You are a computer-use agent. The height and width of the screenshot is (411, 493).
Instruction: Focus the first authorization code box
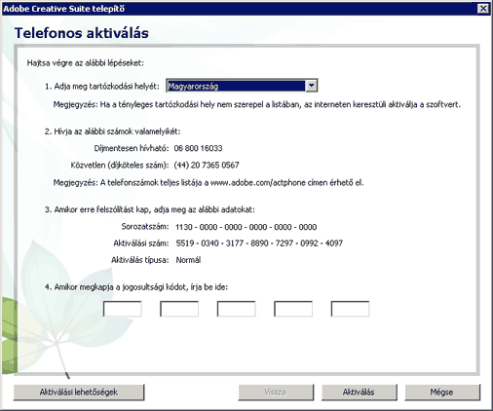[x=123, y=309]
